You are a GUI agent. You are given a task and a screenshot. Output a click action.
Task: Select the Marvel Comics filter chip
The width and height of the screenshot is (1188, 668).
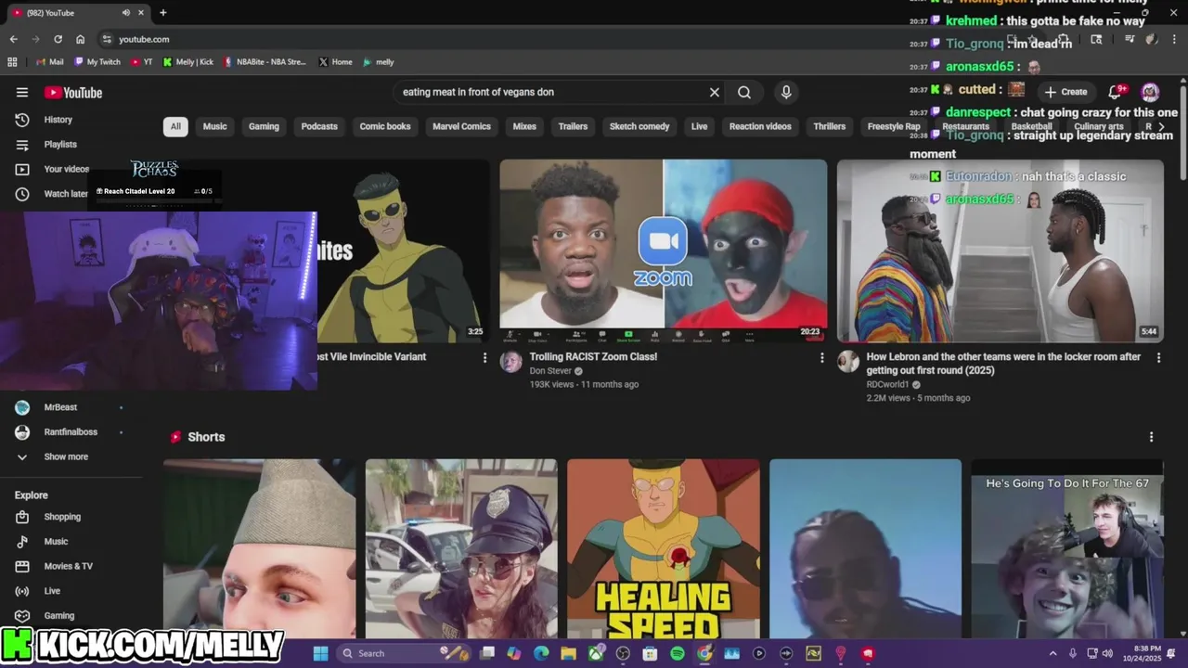461,126
